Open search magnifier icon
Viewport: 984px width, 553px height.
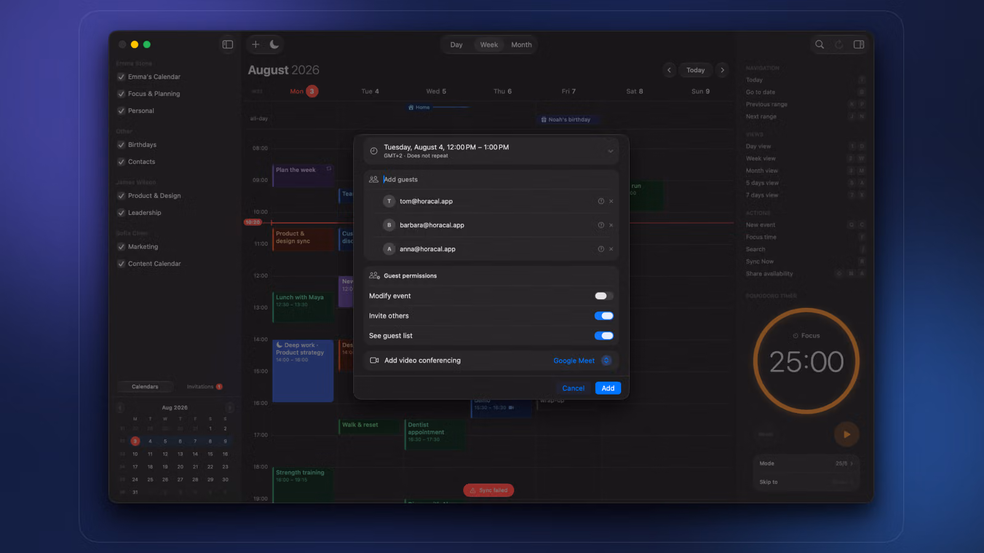point(819,44)
